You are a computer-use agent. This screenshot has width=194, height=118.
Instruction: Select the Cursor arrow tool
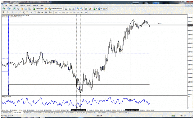click(x=4, y=12)
